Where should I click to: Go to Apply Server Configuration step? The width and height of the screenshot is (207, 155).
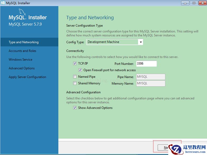(27, 77)
